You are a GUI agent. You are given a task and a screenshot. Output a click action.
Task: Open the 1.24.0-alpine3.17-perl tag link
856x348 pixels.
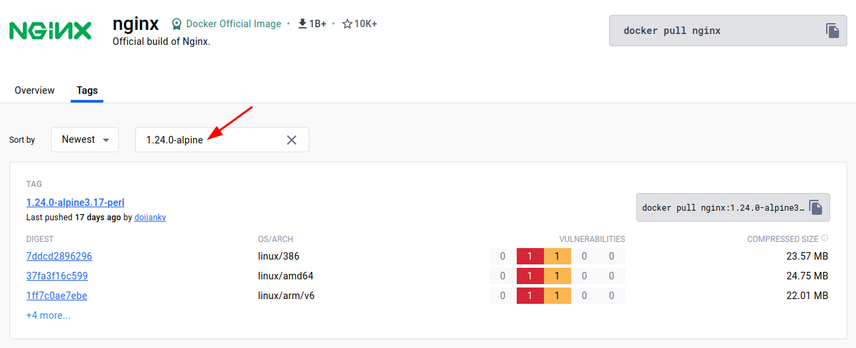pyautogui.click(x=75, y=203)
